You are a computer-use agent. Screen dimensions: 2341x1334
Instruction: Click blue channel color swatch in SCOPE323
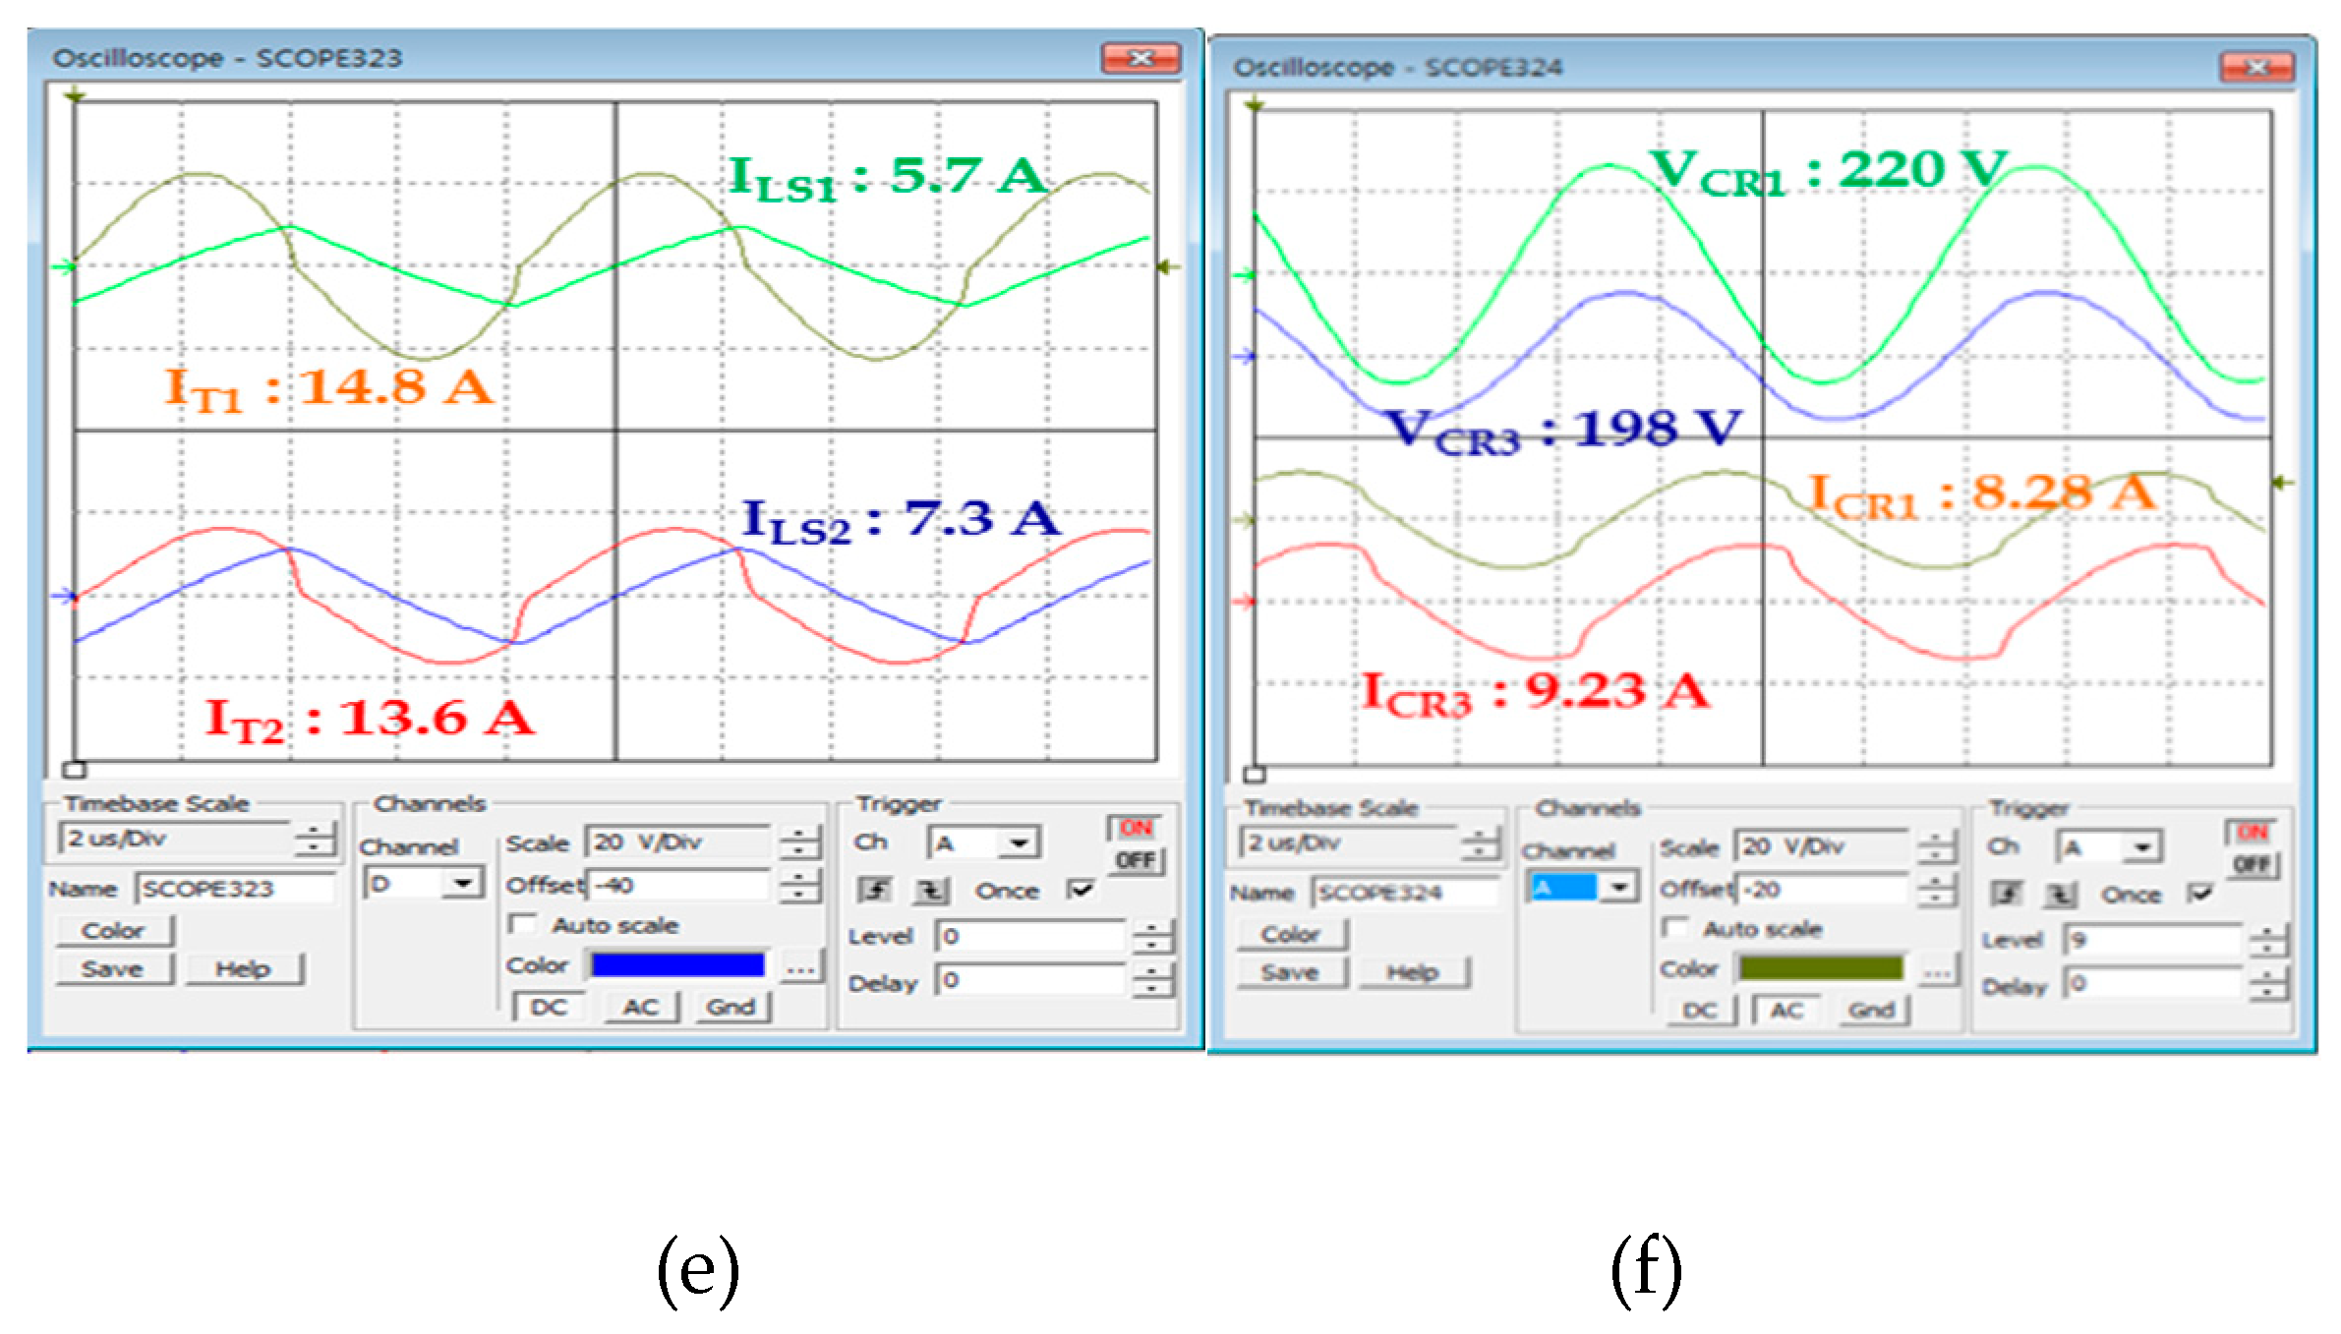[678, 965]
